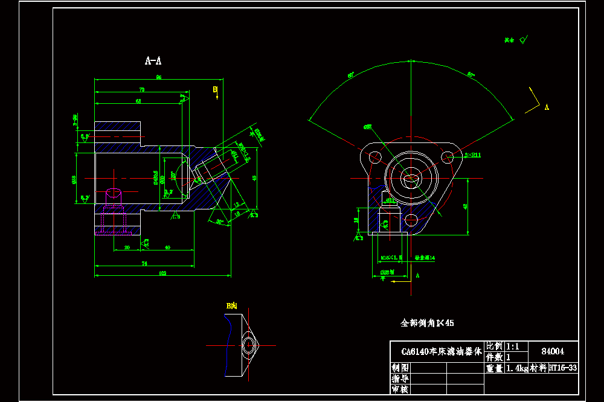The width and height of the screenshot is (604, 402).
Task: Click the "件数" title block cell
Action: pyautogui.click(x=495, y=357)
